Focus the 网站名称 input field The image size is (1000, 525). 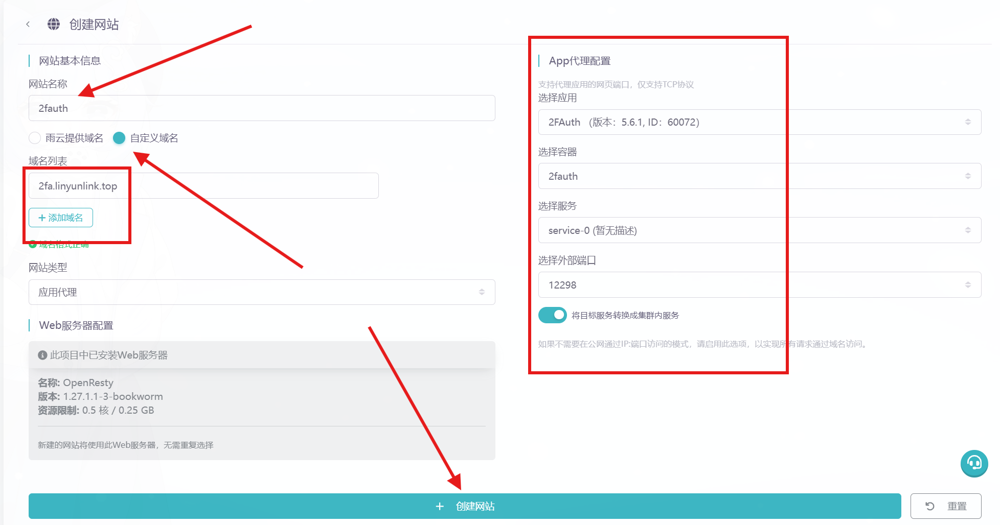261,108
